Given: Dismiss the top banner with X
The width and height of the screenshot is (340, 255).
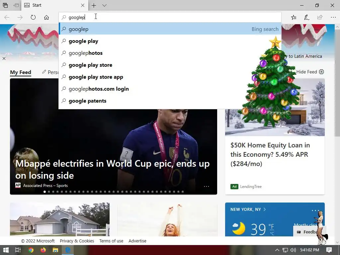Looking at the screenshot, I should (4, 58).
